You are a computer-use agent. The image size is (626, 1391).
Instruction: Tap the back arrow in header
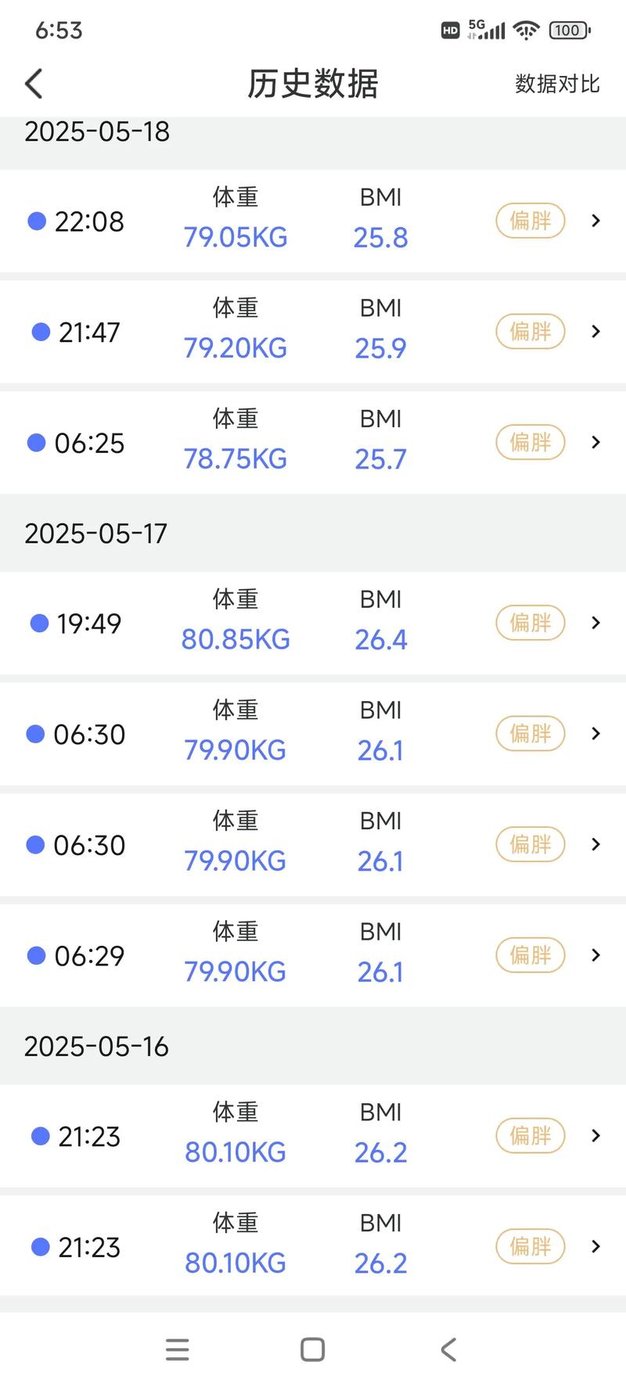pos(34,84)
